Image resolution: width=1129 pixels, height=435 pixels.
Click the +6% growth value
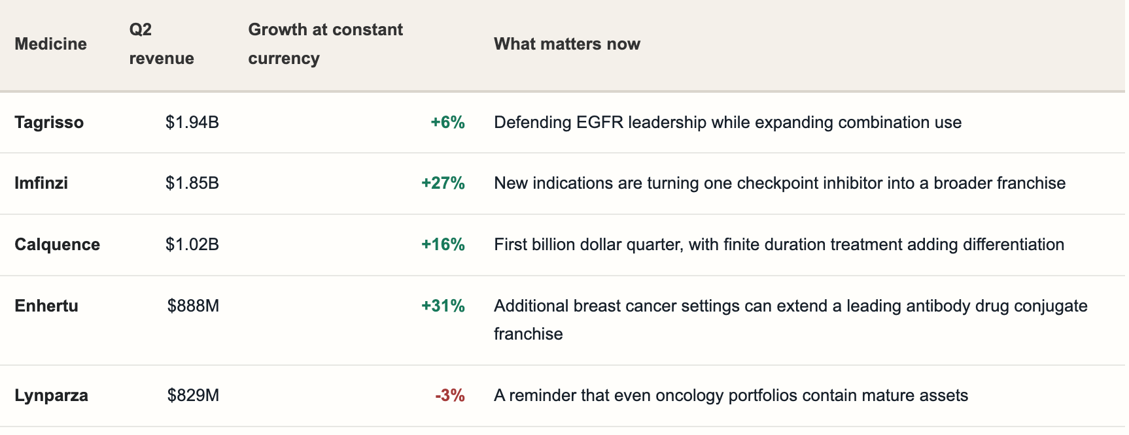click(x=447, y=123)
